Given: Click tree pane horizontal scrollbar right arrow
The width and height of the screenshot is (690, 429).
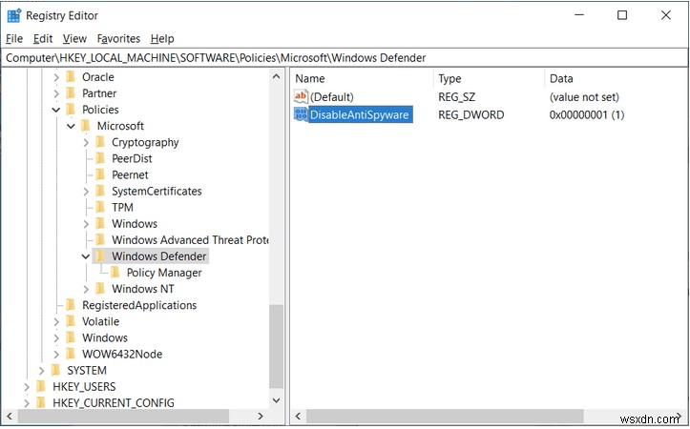Looking at the screenshot, I should coord(261,416).
